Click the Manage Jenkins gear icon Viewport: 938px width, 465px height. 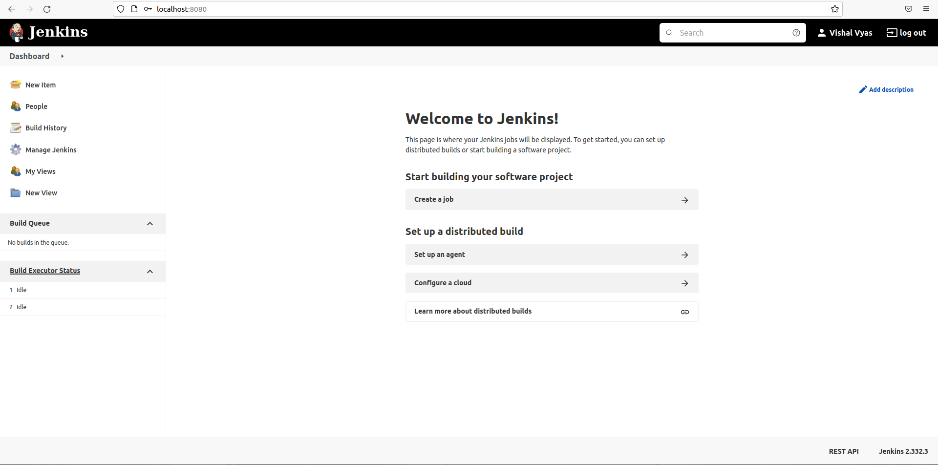tap(16, 149)
